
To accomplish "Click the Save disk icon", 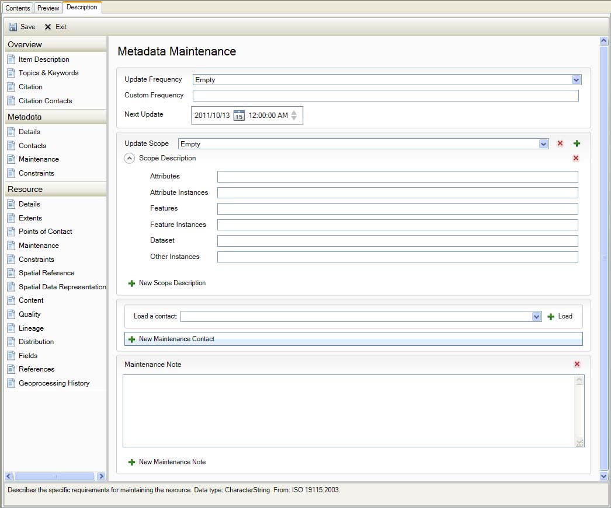I will point(13,27).
